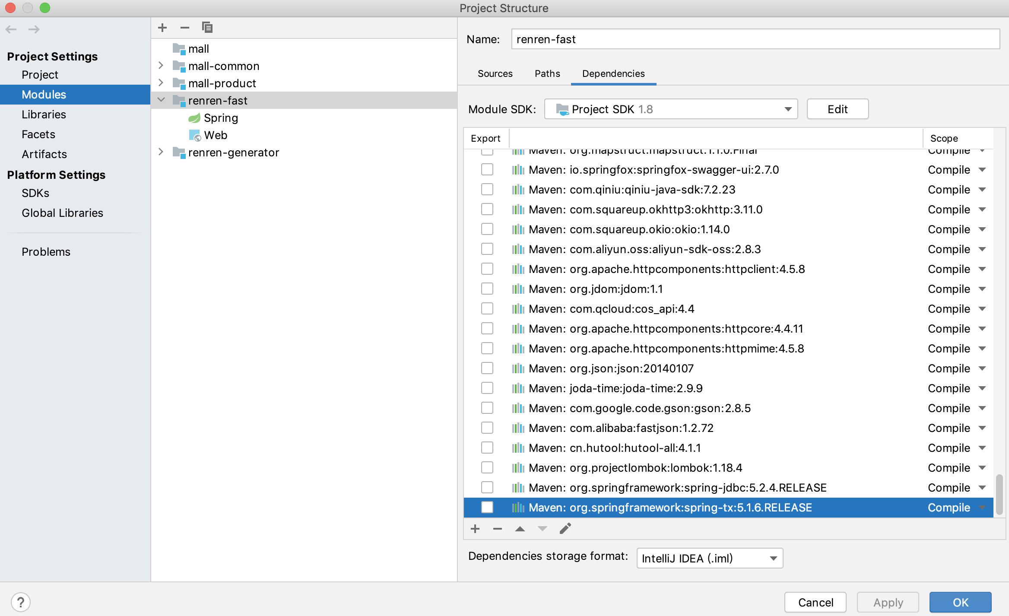Enable export for qiniu-java-sdk:7.2.23
Screen dimensions: 1009x616
click(487, 189)
